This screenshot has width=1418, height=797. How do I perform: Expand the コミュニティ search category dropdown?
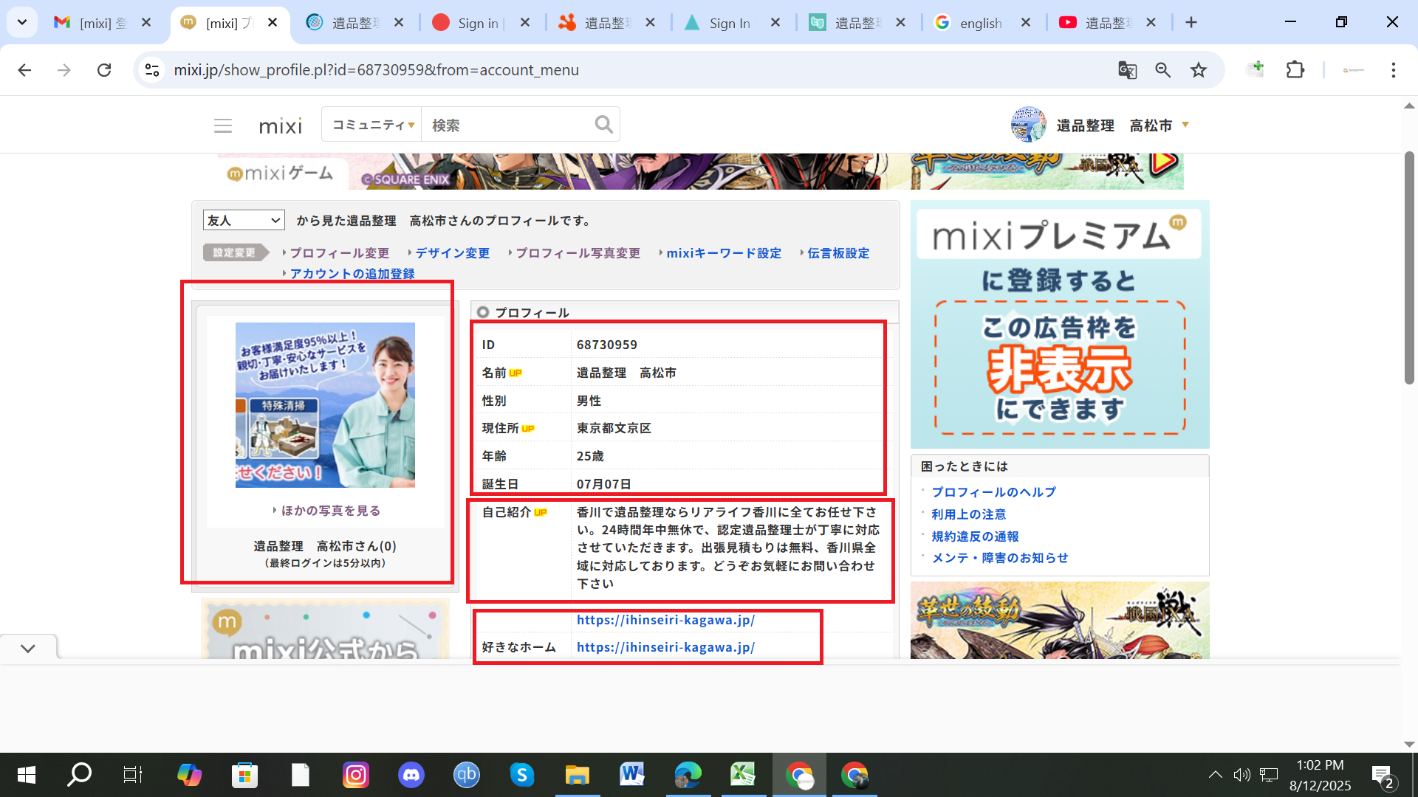(x=372, y=125)
